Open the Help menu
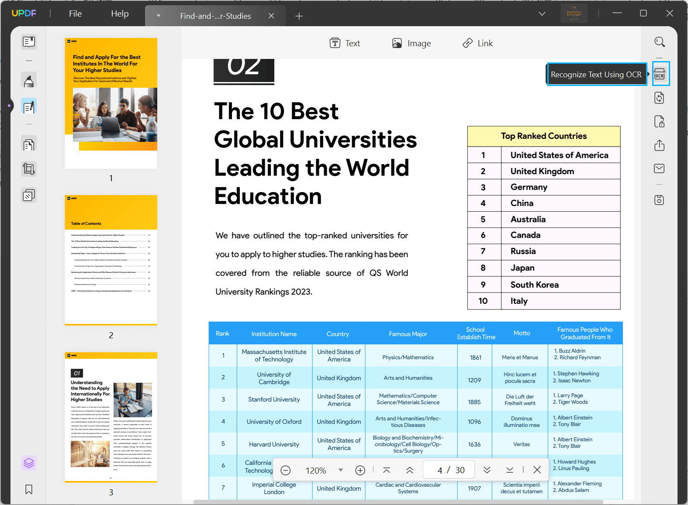The width and height of the screenshot is (688, 505). 120,14
